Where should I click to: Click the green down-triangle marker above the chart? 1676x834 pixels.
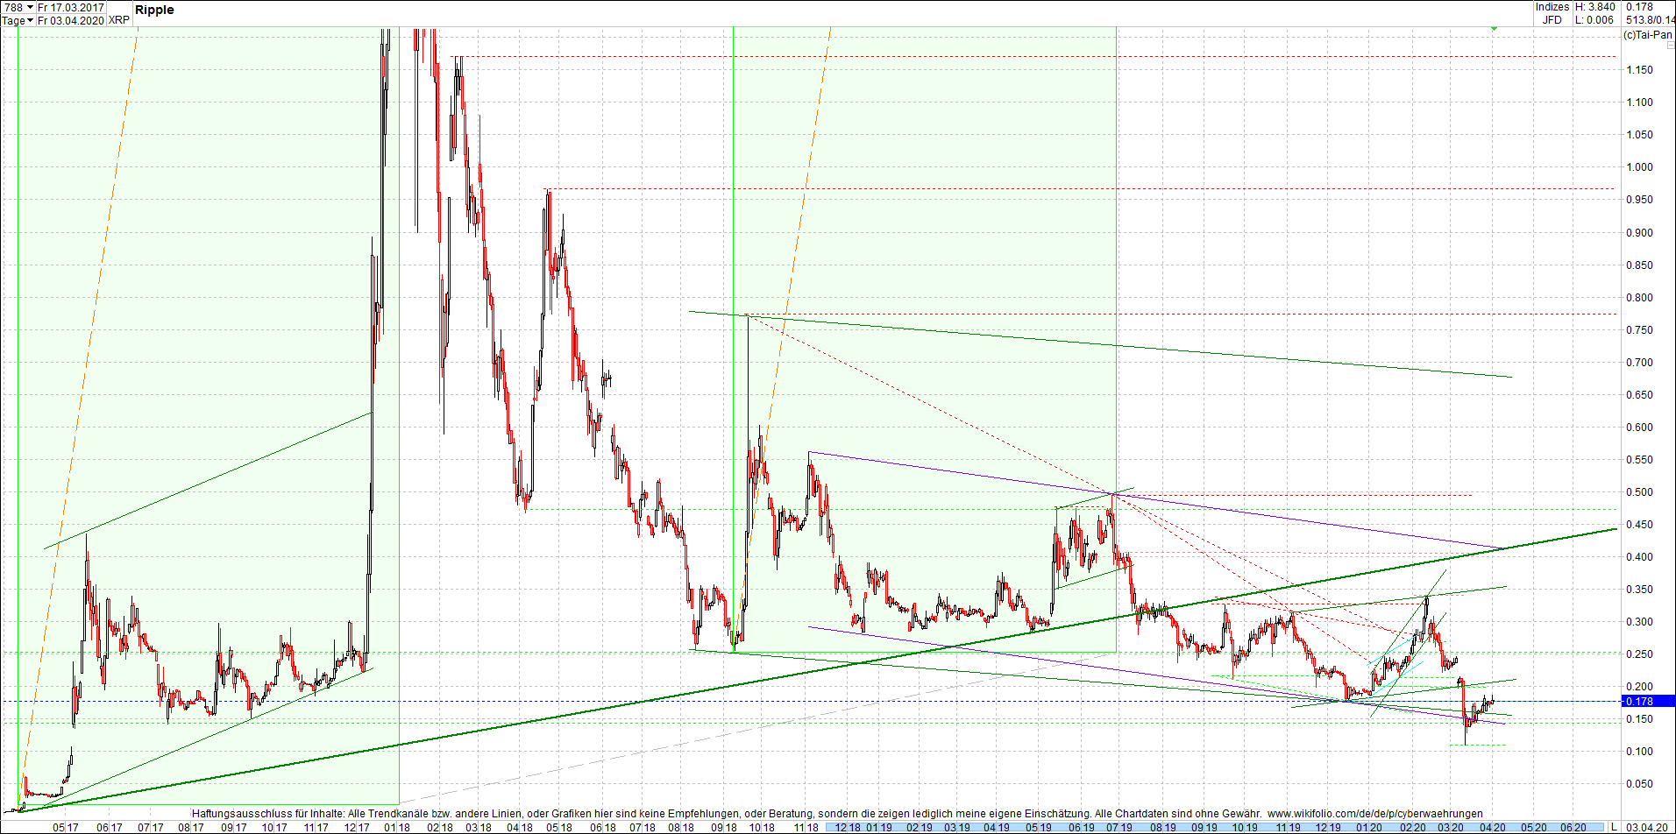pos(1495,29)
